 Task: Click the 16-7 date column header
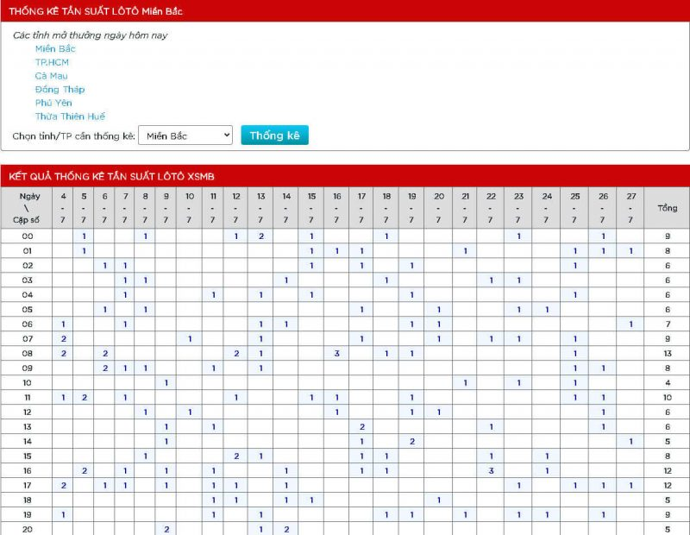pos(337,208)
